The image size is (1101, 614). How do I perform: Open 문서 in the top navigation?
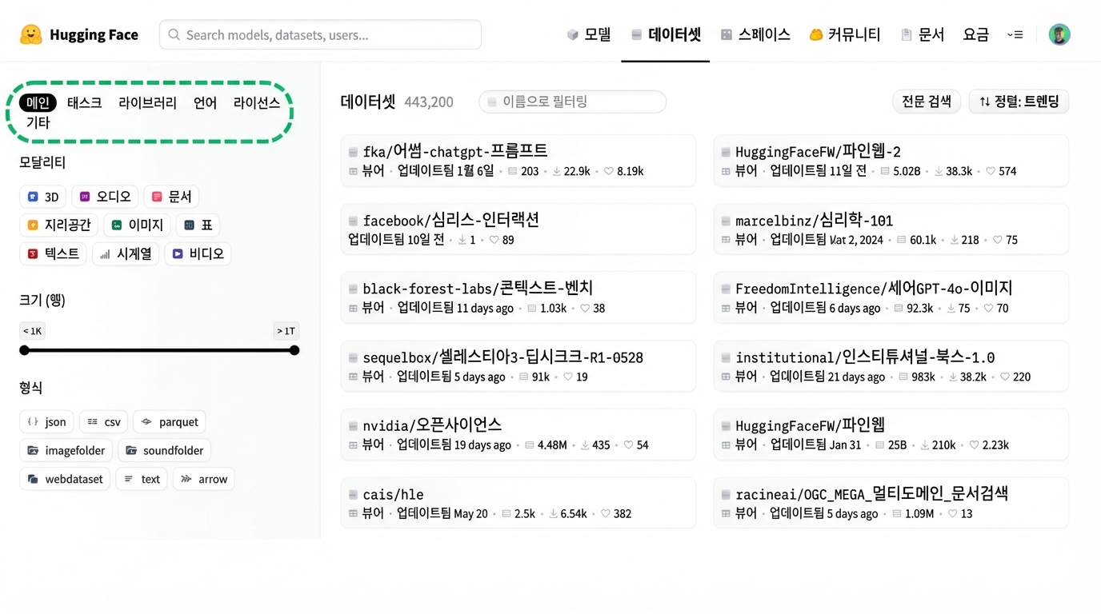click(x=923, y=34)
